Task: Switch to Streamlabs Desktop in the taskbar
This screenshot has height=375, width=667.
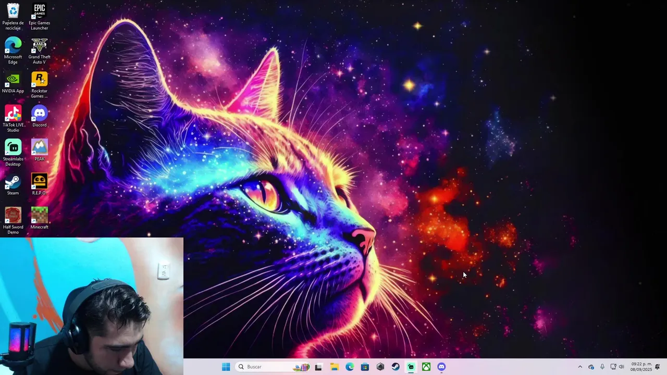Action: coord(411,367)
